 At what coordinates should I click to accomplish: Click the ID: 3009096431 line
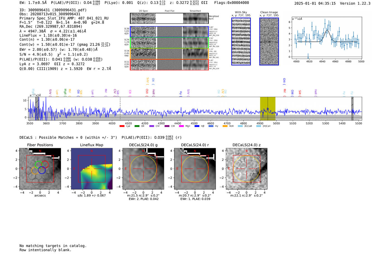(53, 10)
